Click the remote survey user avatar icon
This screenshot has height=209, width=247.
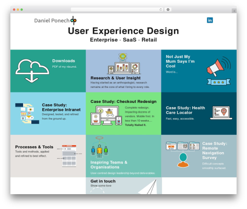pyautogui.click(x=183, y=160)
